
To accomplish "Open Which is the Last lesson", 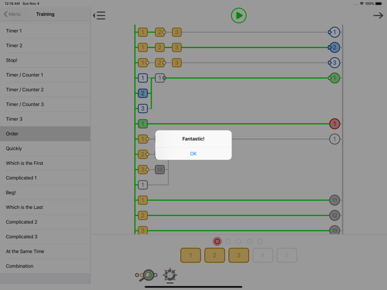I will pos(45,208).
